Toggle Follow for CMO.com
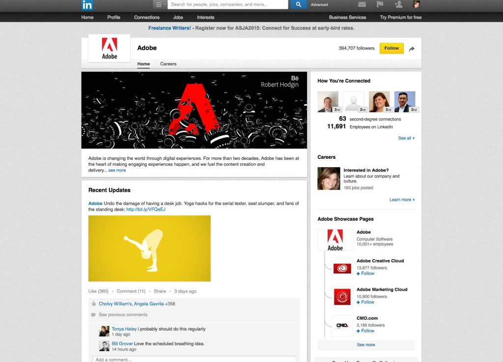The width and height of the screenshot is (503, 362). pos(365,331)
